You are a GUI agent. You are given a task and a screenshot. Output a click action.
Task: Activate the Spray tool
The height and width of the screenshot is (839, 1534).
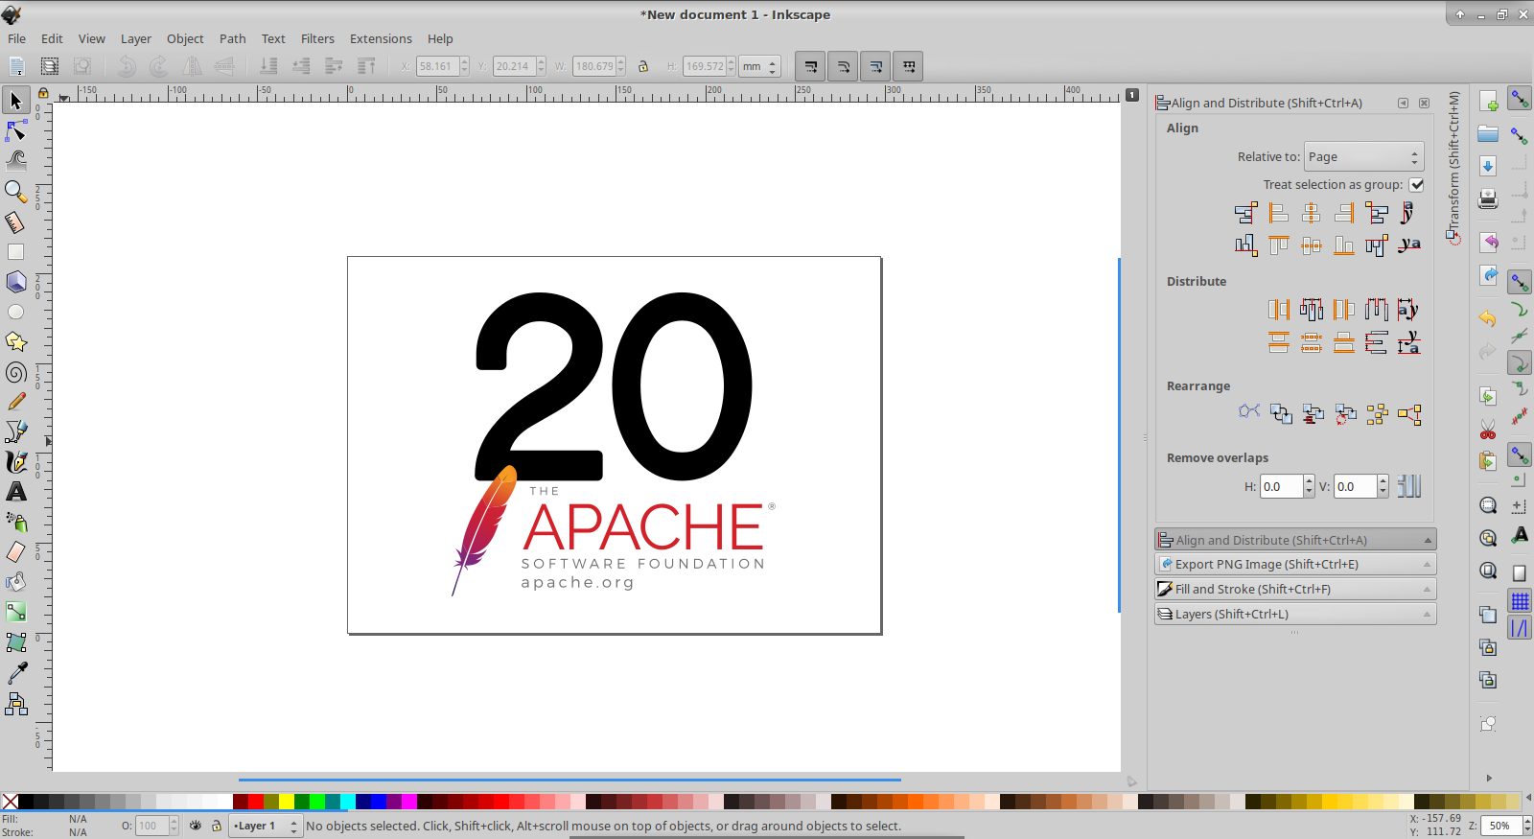[x=16, y=522]
